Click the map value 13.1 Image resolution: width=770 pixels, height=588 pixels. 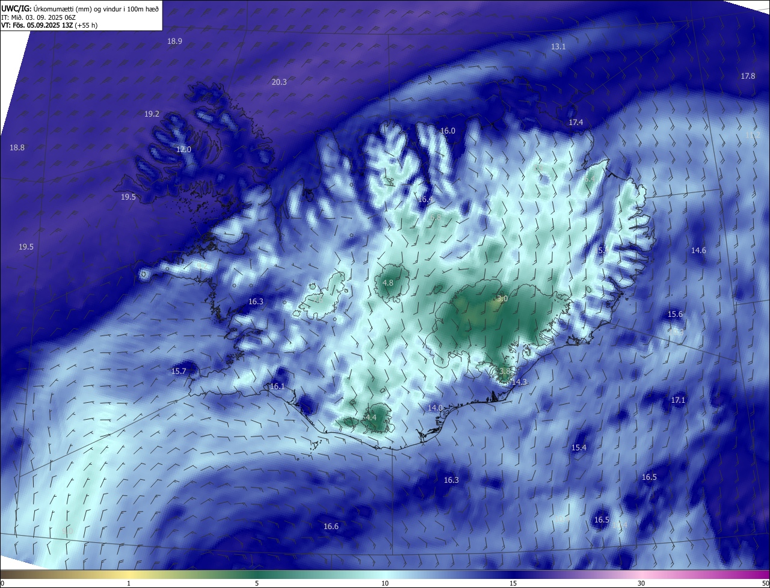[558, 46]
